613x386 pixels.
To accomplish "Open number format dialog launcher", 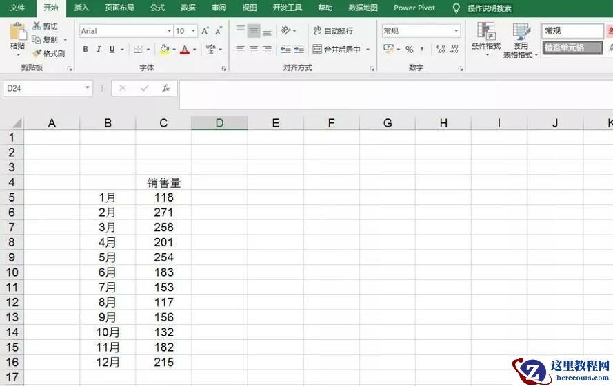I will (x=461, y=68).
